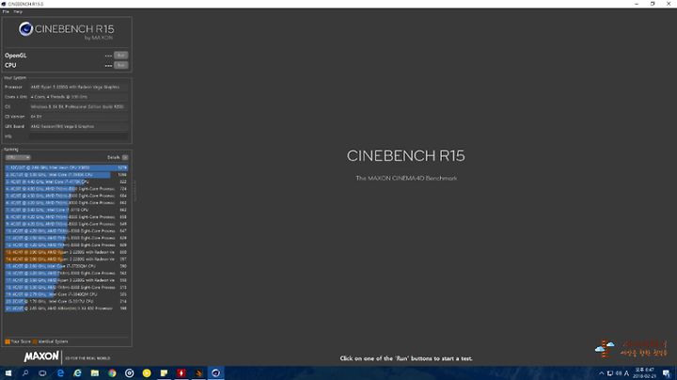Toggle the IME input mode indicator
Viewport: 677px width, 380px height.
point(626,373)
